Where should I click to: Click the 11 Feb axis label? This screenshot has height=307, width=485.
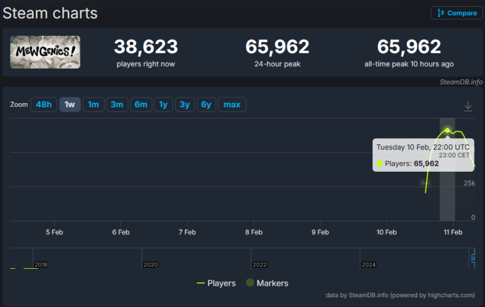tap(453, 232)
